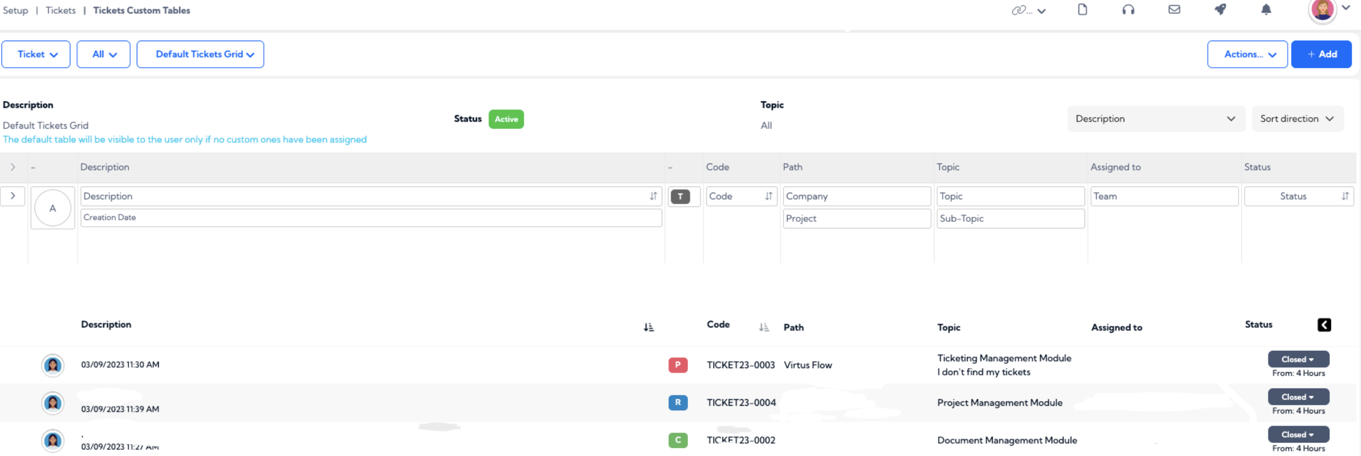The height and width of the screenshot is (456, 1361).
Task: Go to the Setup breadcrumb
Action: (15, 11)
